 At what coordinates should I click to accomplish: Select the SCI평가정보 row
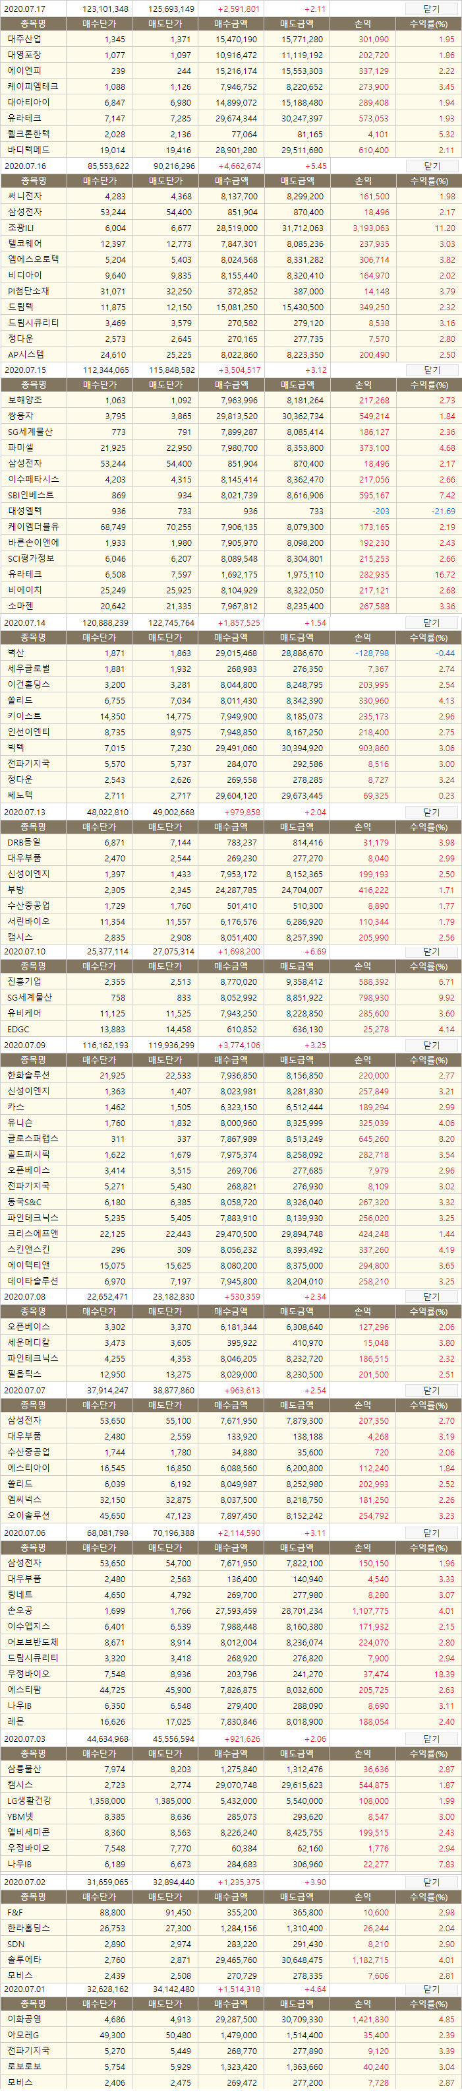pyautogui.click(x=231, y=558)
